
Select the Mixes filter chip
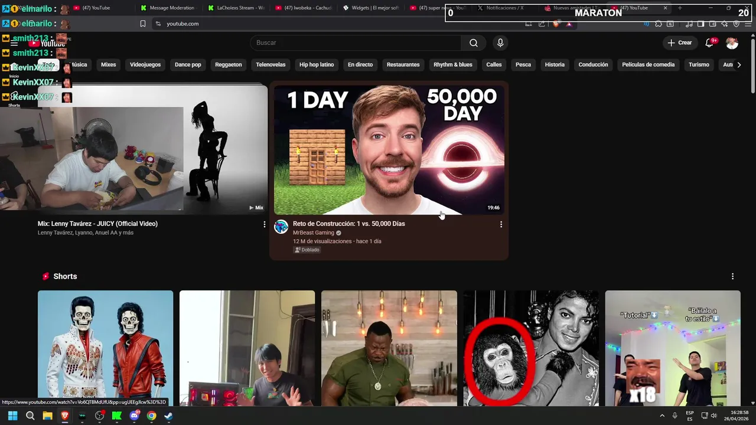109,64
